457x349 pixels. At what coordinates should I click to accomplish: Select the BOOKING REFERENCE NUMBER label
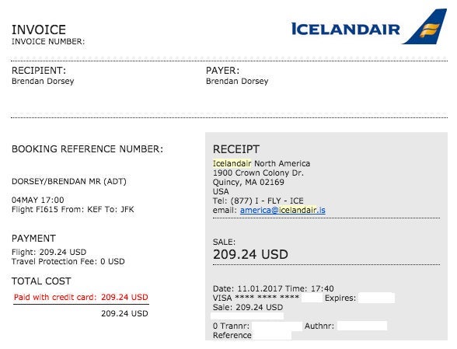click(87, 149)
